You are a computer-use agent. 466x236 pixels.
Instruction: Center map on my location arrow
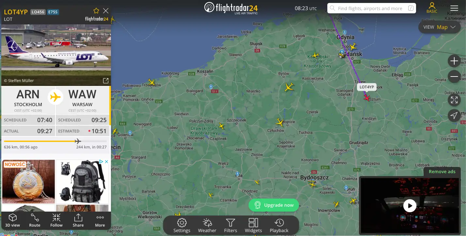tap(454, 116)
